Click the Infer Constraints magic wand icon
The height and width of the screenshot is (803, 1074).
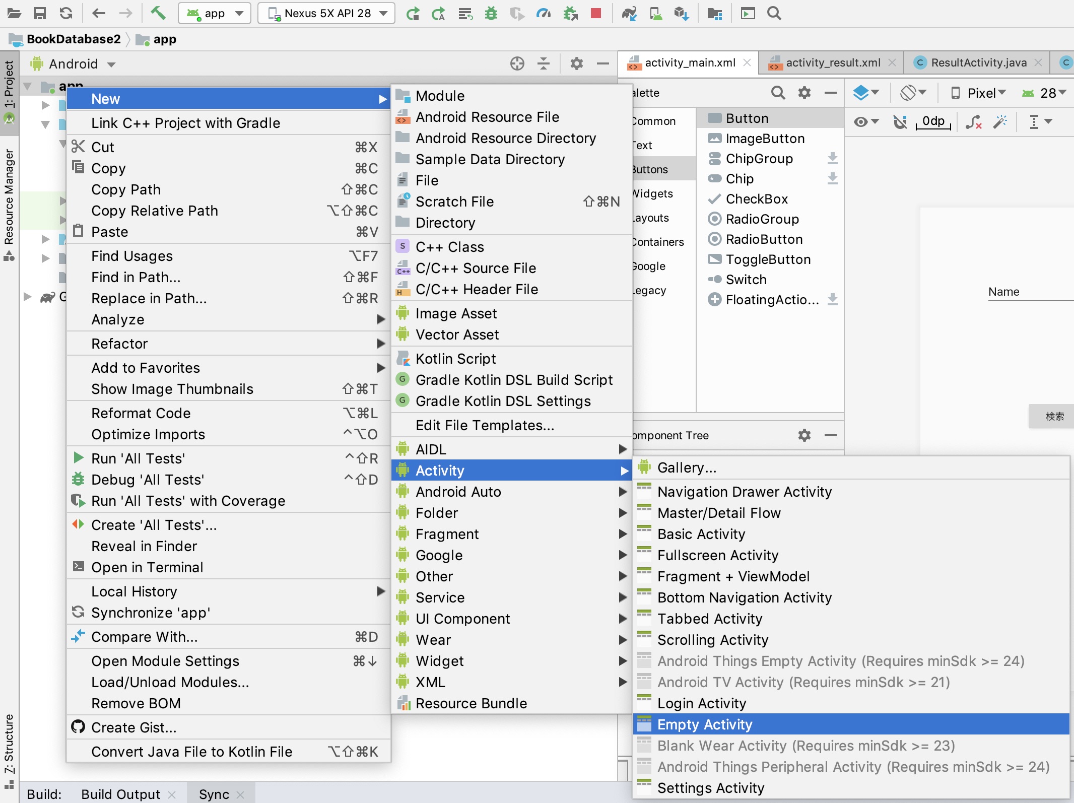[1000, 121]
